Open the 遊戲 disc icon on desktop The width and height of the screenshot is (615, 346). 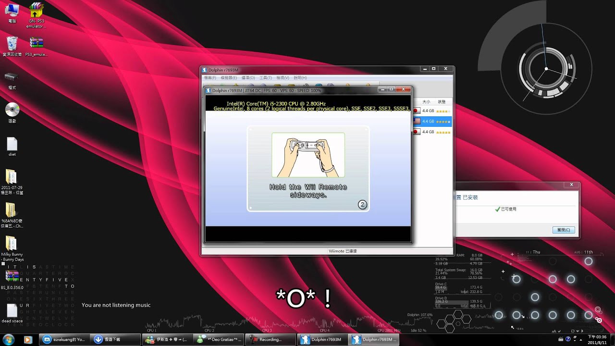(12, 112)
